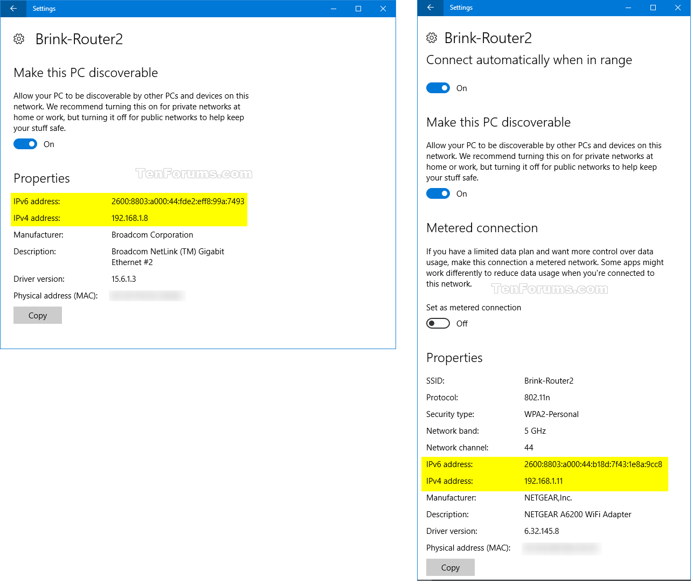Minimize the left Settings window
Image resolution: width=693 pixels, height=584 pixels.
click(x=334, y=9)
